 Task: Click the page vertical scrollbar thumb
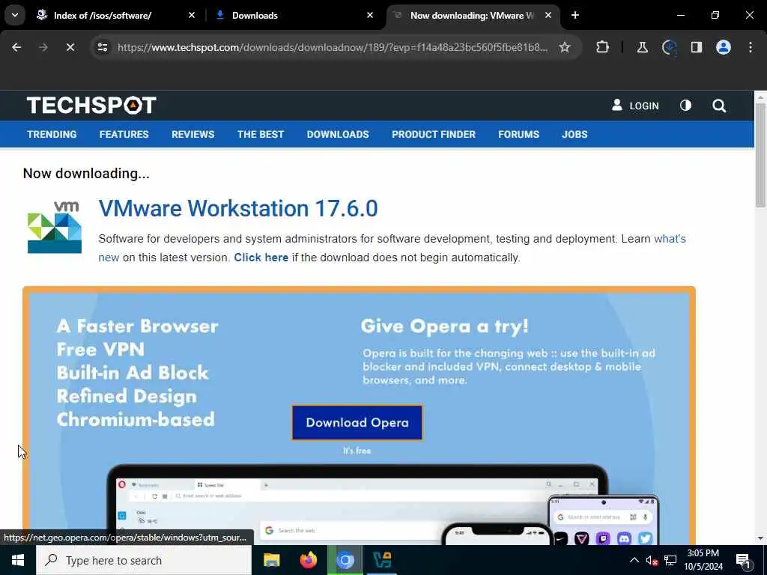[760, 156]
